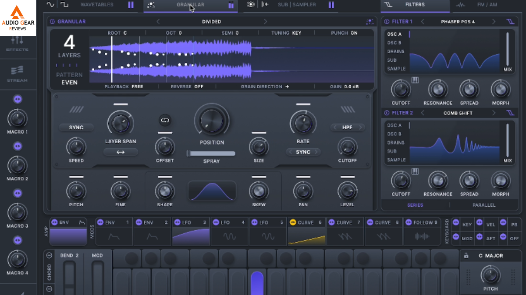Click the layer span direction arrows button
The height and width of the screenshot is (295, 526).
(x=121, y=152)
